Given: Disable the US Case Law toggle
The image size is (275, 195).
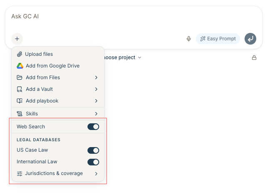Looking at the screenshot, I should coord(93,150).
